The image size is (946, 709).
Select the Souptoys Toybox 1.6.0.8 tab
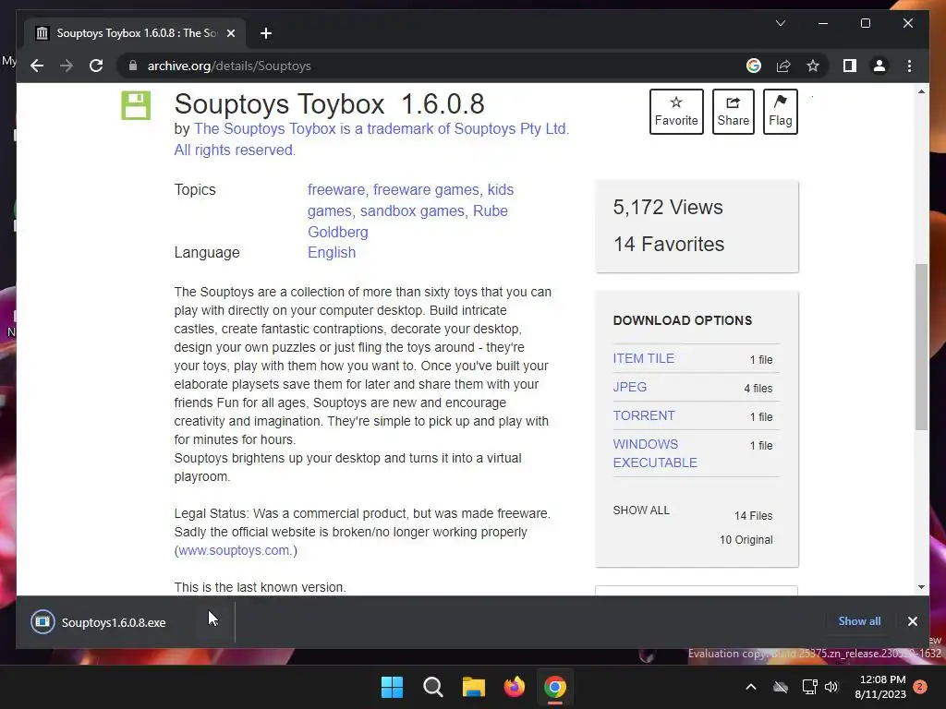click(135, 33)
